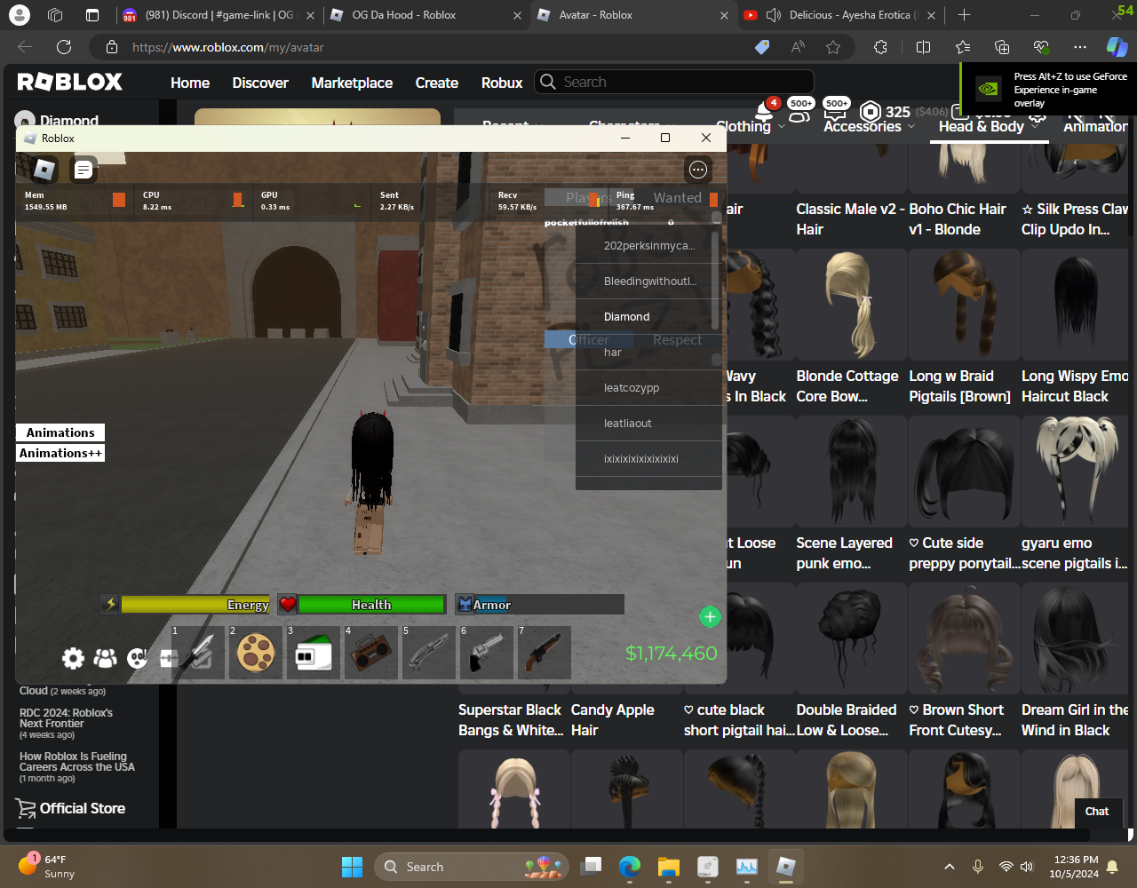Open the three-dots more menu in game window

click(x=698, y=170)
